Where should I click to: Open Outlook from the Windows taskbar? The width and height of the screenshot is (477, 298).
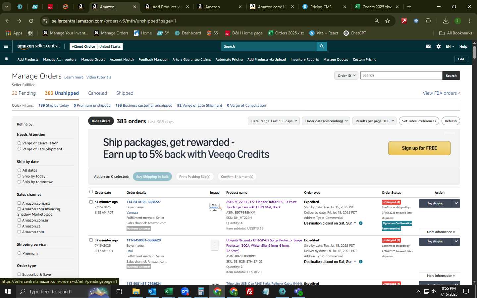[152, 291]
